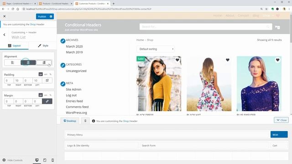Image resolution: width=292 pixels, height=164 pixels.
Task: Click the cart icon in site header
Action: (277, 27)
